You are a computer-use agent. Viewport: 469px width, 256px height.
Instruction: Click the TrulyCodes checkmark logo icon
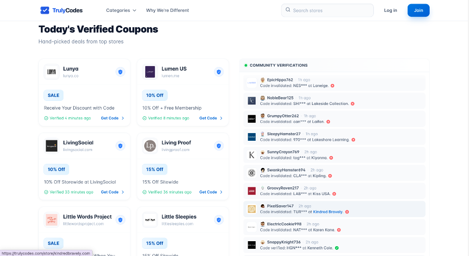point(44,10)
